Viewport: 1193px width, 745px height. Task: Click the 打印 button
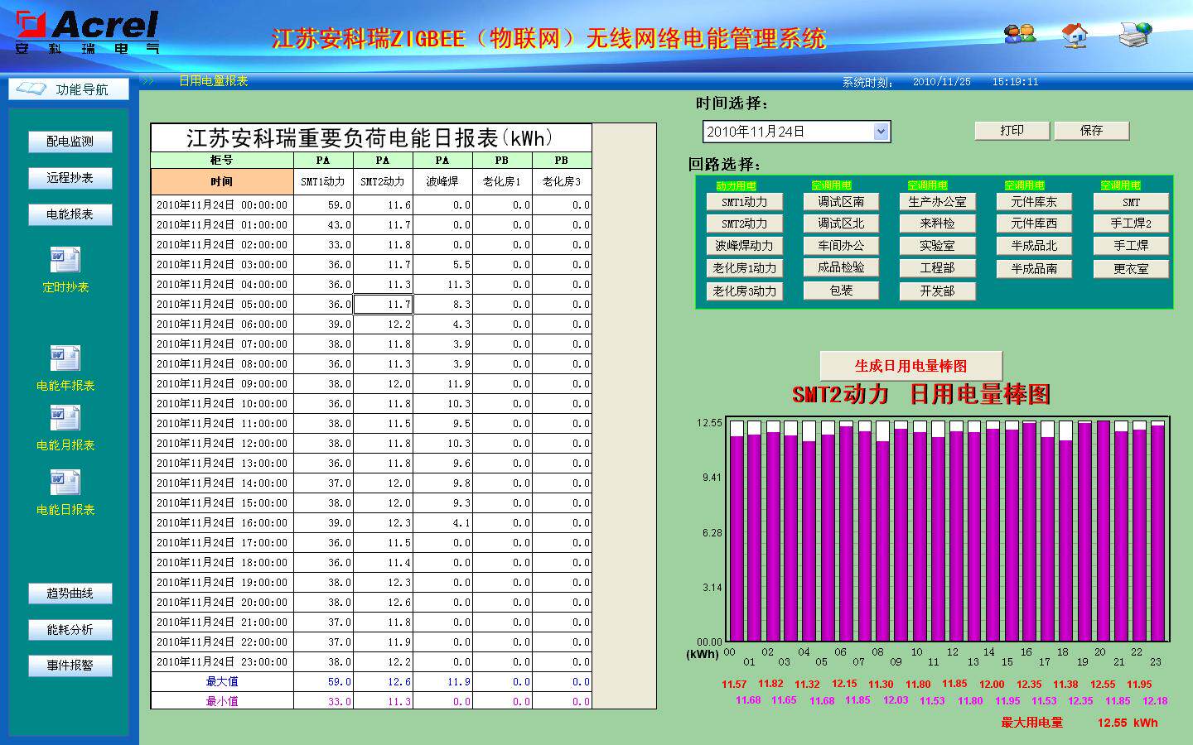[x=1012, y=131]
